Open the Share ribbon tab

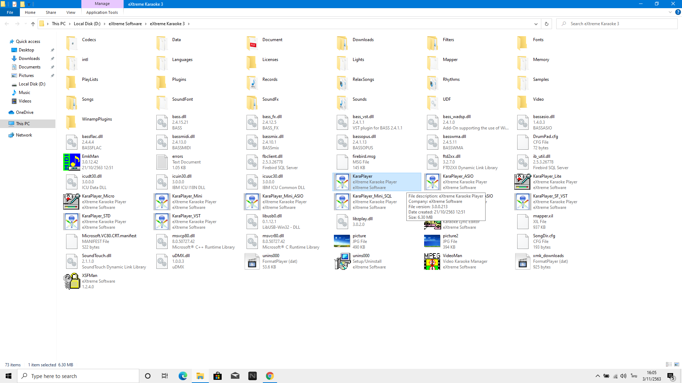click(x=51, y=12)
